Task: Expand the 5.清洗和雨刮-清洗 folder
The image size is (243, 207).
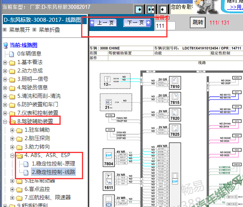Action: pyautogui.click(x=5, y=96)
